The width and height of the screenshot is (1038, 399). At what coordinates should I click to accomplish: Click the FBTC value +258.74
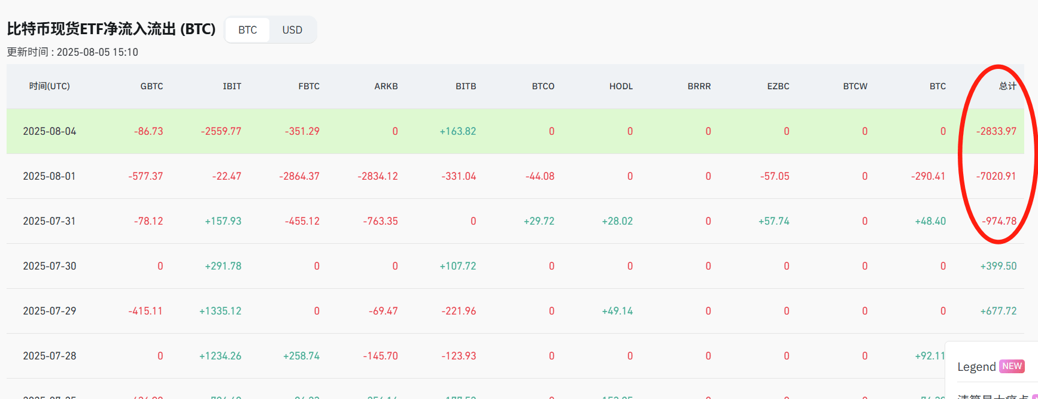pos(302,356)
